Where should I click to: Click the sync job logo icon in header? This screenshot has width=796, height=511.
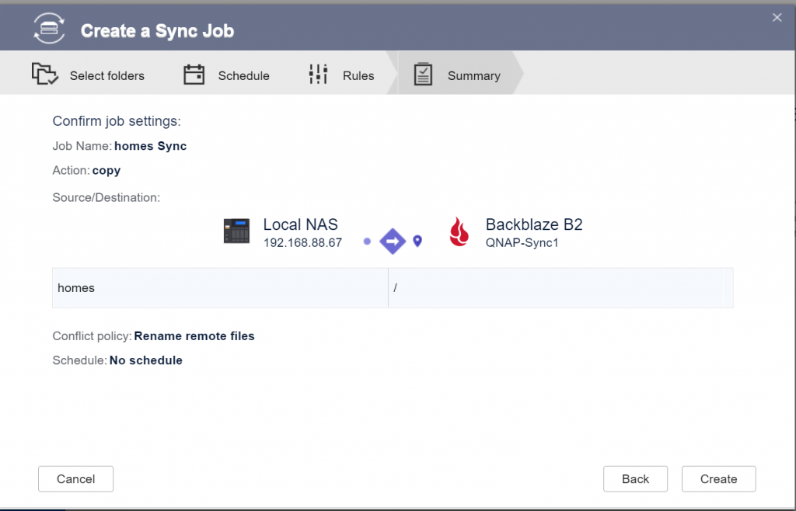tap(49, 29)
